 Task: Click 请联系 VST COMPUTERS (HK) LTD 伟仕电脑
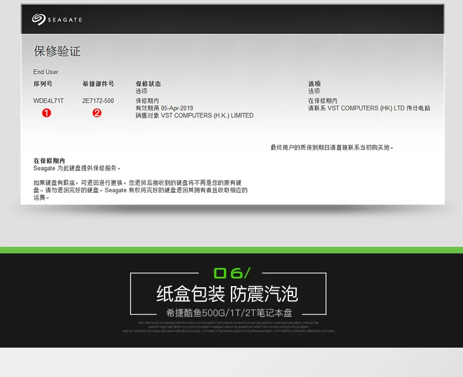click(x=369, y=108)
